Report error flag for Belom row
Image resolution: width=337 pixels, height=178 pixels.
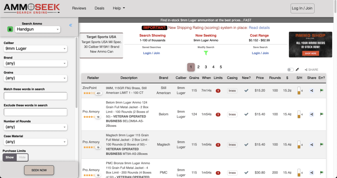[x=322, y=114]
